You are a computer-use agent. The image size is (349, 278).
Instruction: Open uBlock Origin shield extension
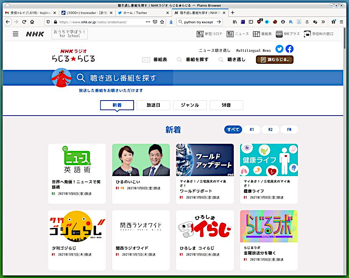click(259, 21)
